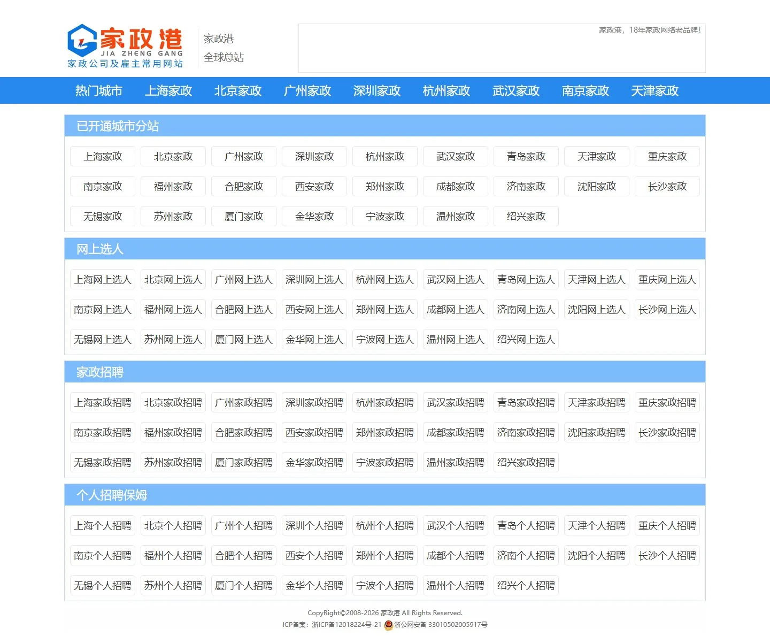770x636 pixels.
Task: Click the 全球总站 text beside the logo
Action: [224, 57]
